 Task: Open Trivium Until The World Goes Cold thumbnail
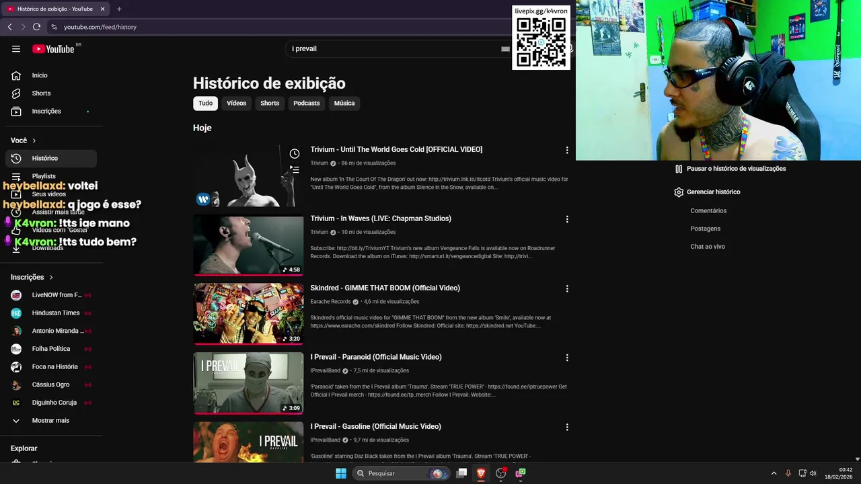pos(248,176)
